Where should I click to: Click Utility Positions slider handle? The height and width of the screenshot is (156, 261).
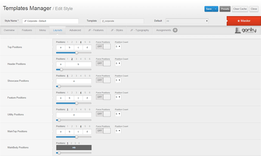tap(59, 120)
